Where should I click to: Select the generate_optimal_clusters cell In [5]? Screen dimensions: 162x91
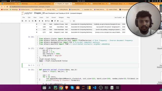(87, 76)
